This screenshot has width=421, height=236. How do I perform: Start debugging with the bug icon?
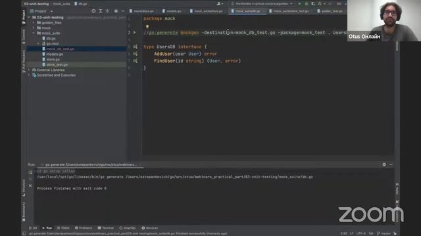coord(307,4)
